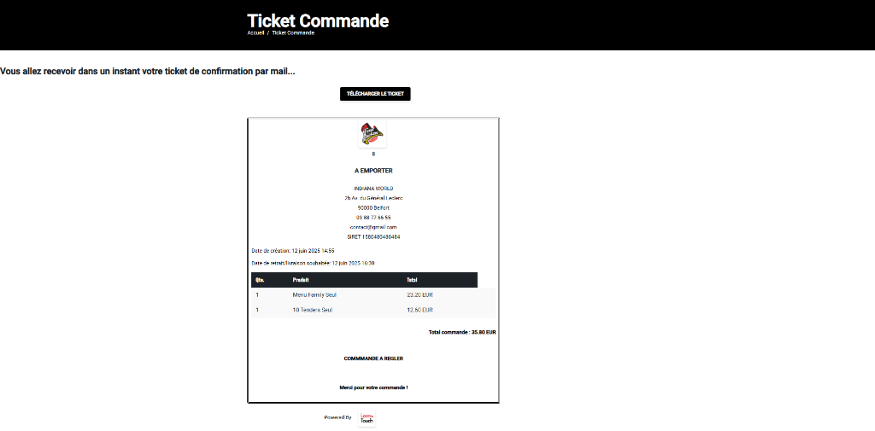The width and height of the screenshot is (875, 431).
Task: Select the Ticket Commande breadcrumb item
Action: coord(293,32)
